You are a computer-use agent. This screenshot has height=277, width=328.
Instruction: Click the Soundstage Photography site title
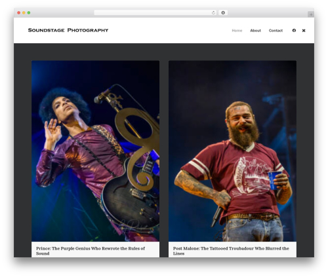(x=68, y=30)
